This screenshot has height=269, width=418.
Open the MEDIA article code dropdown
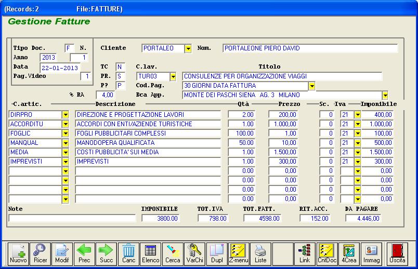[x=66, y=152]
